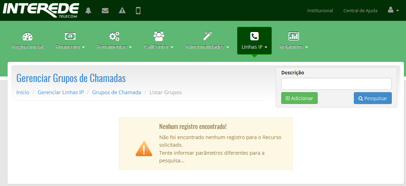Open the messages envelope icon

[105, 10]
